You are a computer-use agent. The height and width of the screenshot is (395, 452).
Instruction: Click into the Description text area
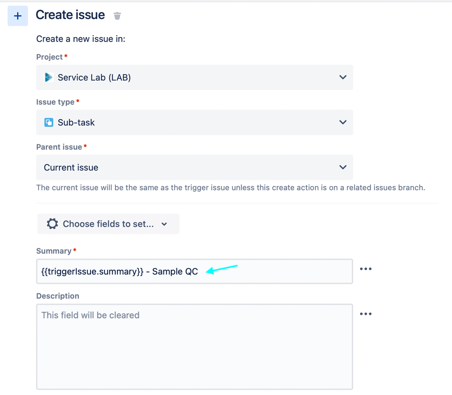(195, 347)
